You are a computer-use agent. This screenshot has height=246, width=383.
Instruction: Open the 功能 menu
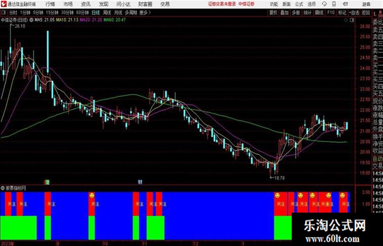click(x=274, y=4)
